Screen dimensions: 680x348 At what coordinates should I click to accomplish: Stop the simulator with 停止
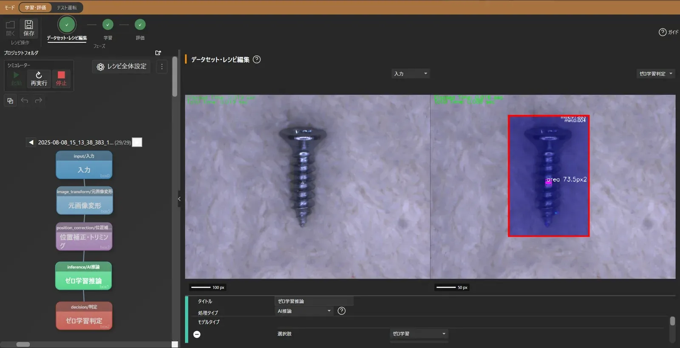point(61,79)
